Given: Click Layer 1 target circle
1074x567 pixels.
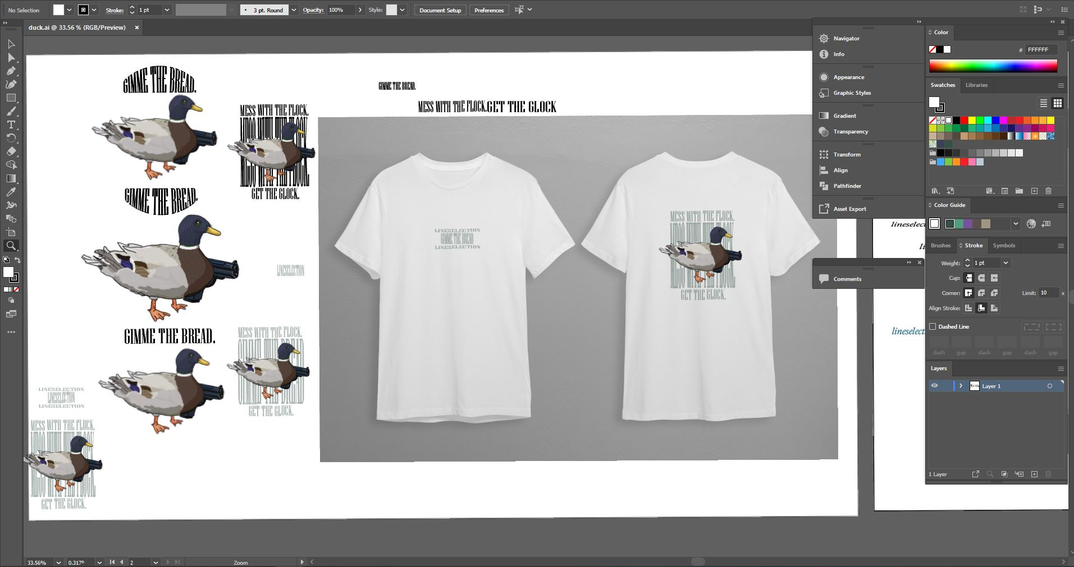Looking at the screenshot, I should (x=1049, y=386).
